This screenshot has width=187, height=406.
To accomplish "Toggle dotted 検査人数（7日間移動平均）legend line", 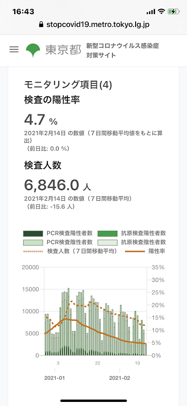I will coord(70,251).
